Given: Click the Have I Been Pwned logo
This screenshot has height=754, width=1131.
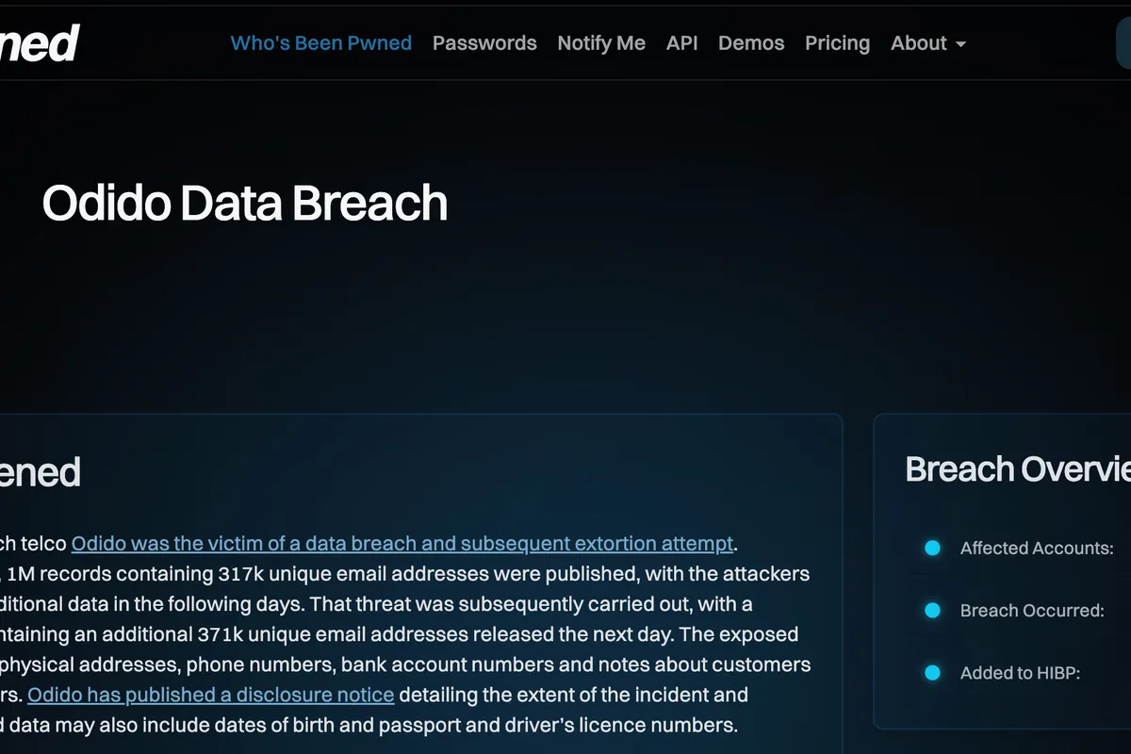Looking at the screenshot, I should click(40, 43).
